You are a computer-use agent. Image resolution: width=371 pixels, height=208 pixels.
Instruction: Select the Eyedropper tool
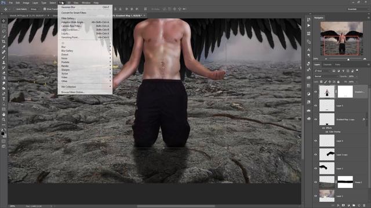[x=3, y=47]
